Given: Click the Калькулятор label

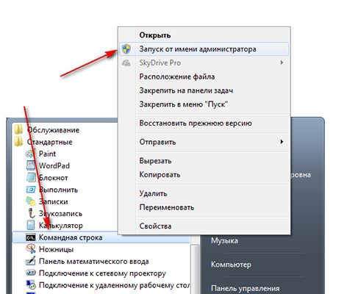Looking at the screenshot, I should point(61,226).
